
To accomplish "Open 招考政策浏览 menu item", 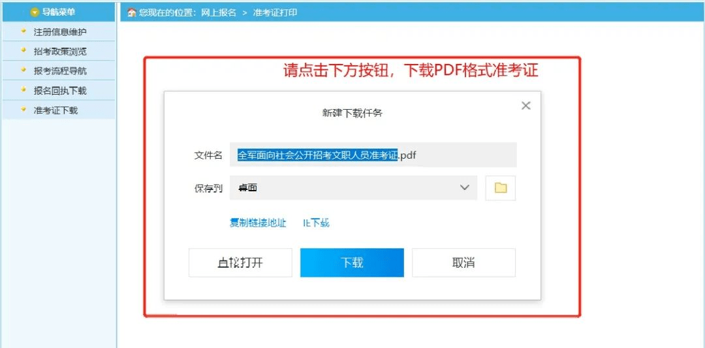I will [x=59, y=52].
